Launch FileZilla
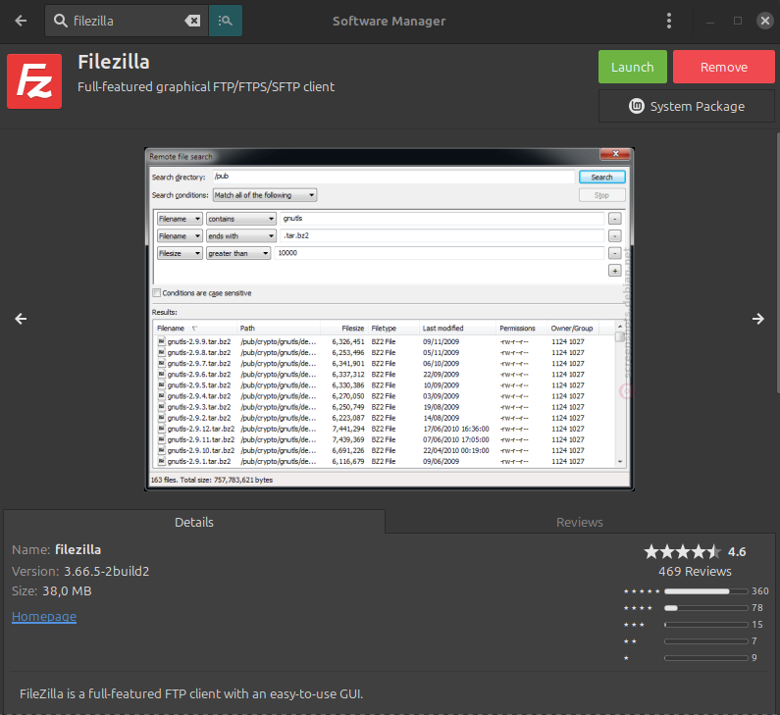This screenshot has width=780, height=715. [x=632, y=67]
